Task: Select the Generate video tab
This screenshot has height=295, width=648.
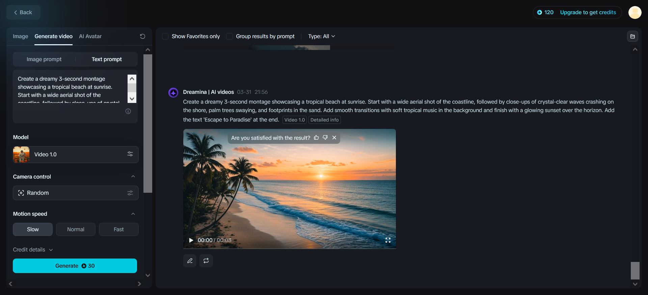Action: pos(53,36)
